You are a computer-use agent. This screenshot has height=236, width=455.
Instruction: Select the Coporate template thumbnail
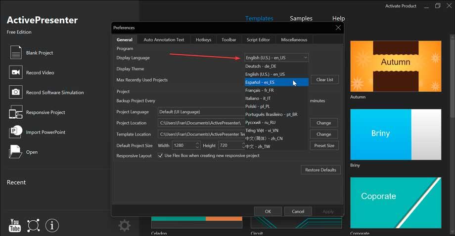396,202
